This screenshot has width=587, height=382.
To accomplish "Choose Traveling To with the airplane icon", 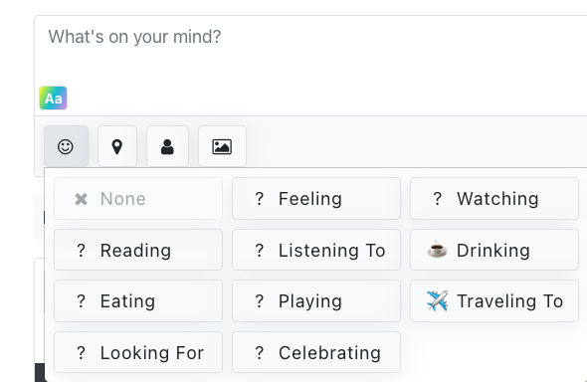I will [494, 300].
